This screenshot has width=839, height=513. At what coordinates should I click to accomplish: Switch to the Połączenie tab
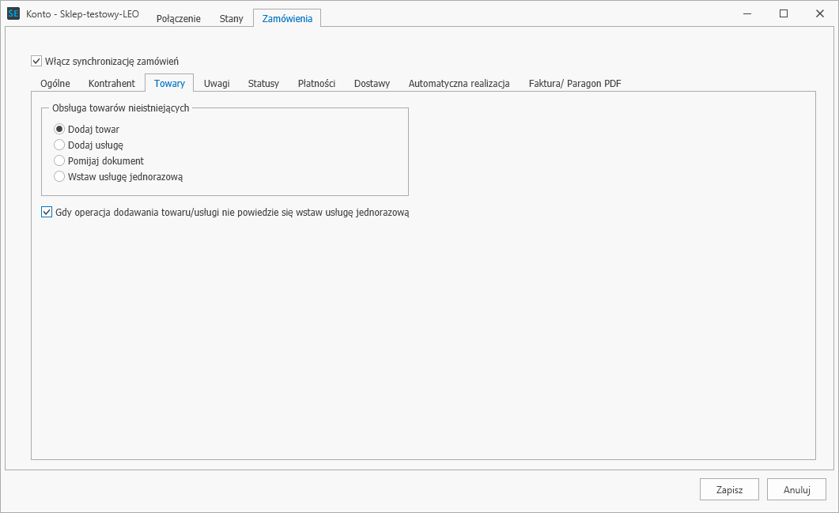tap(178, 18)
